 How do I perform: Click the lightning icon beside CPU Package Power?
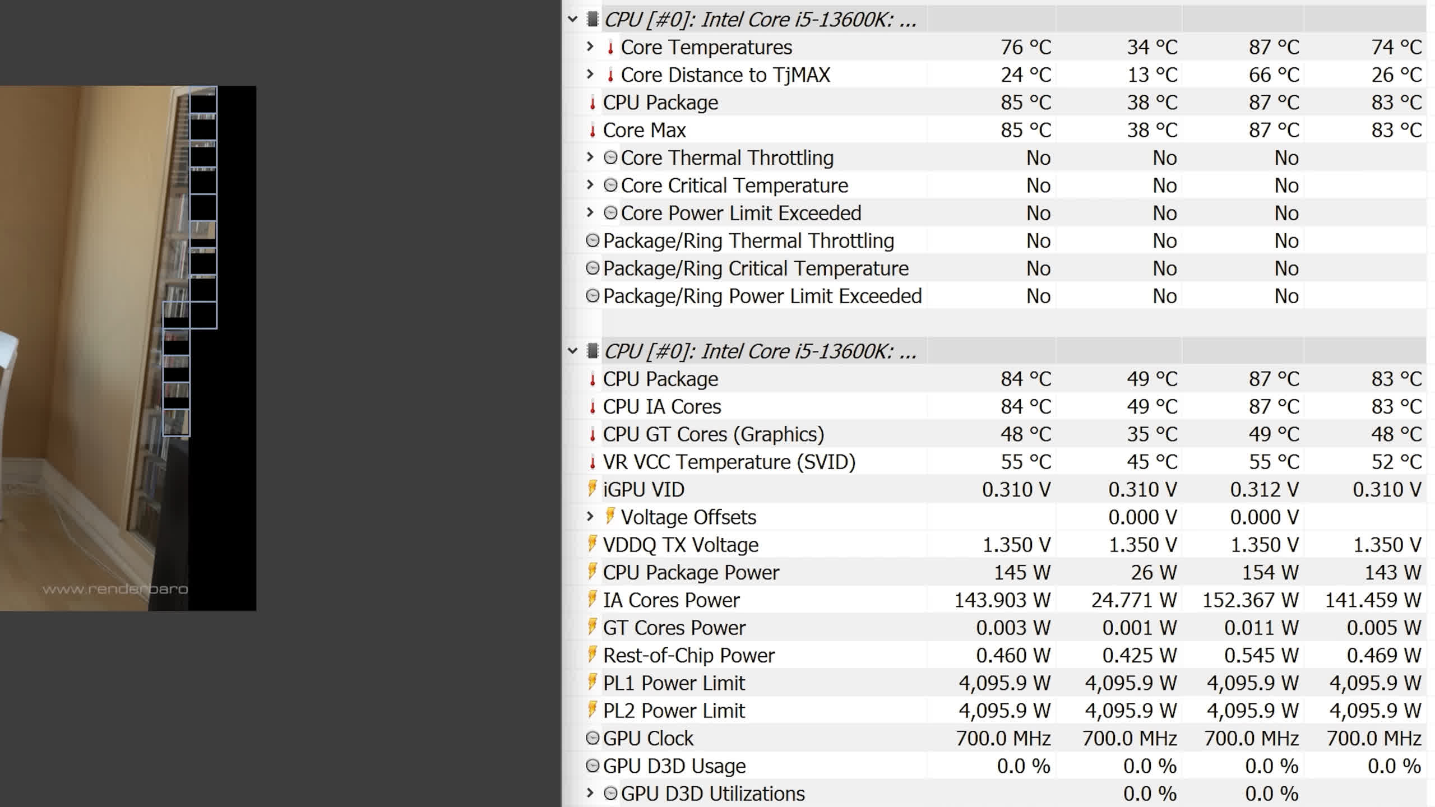click(592, 571)
